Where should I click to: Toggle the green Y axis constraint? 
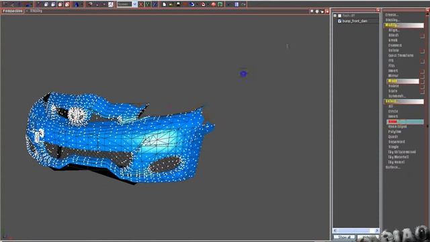point(148,5)
